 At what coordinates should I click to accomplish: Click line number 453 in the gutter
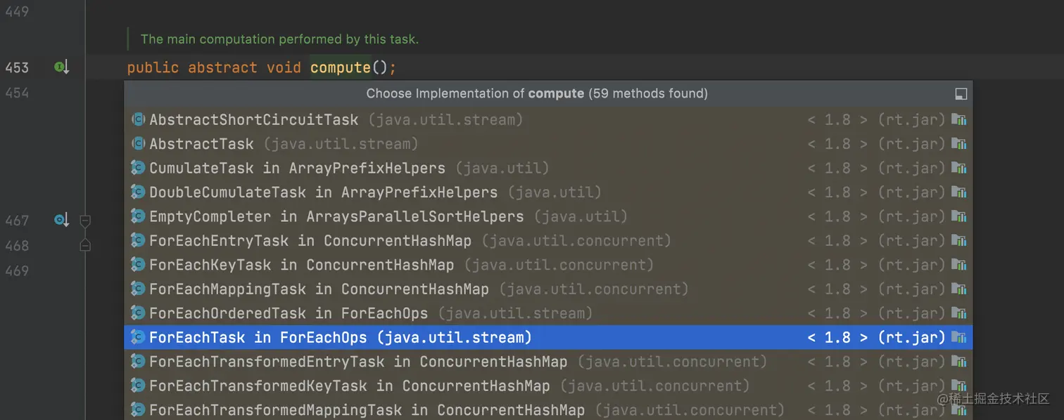coord(17,67)
